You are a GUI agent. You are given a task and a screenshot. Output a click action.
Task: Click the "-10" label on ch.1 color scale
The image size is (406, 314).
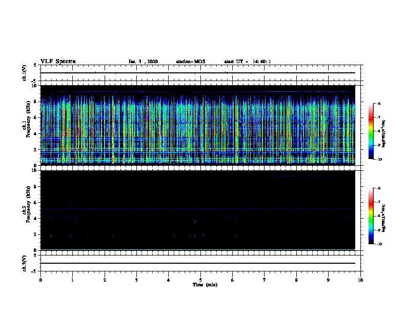click(379, 160)
